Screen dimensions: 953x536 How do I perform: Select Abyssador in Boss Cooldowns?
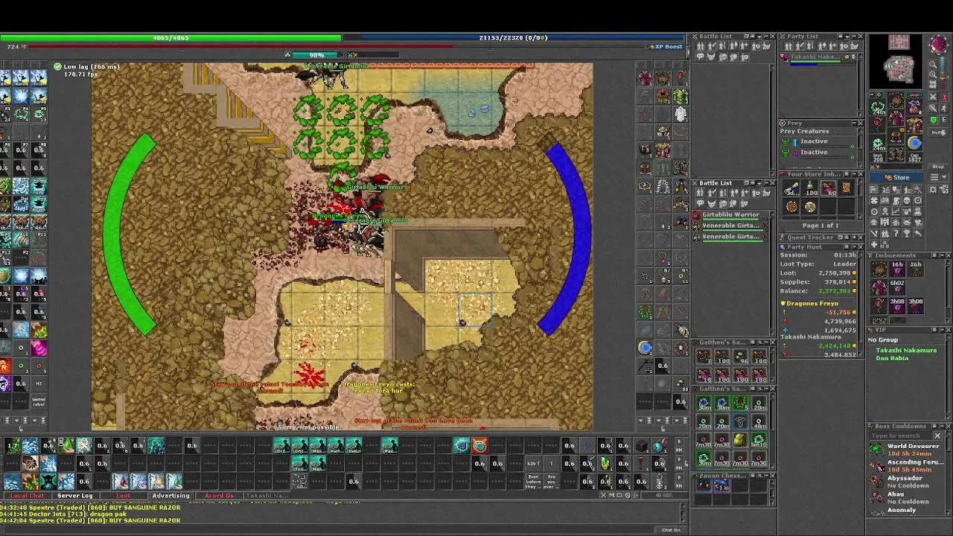pyautogui.click(x=907, y=482)
